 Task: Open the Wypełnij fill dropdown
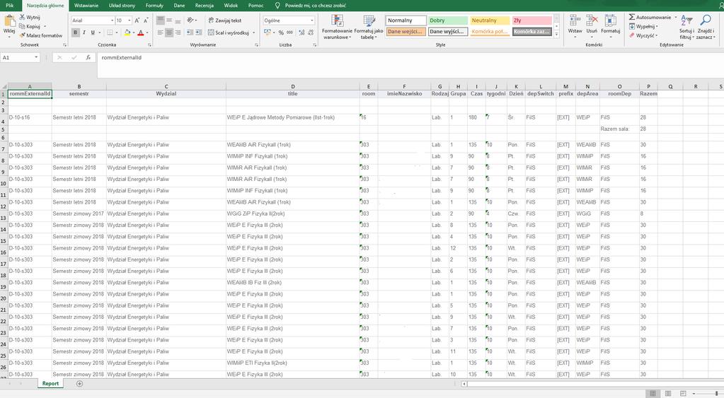point(643,26)
